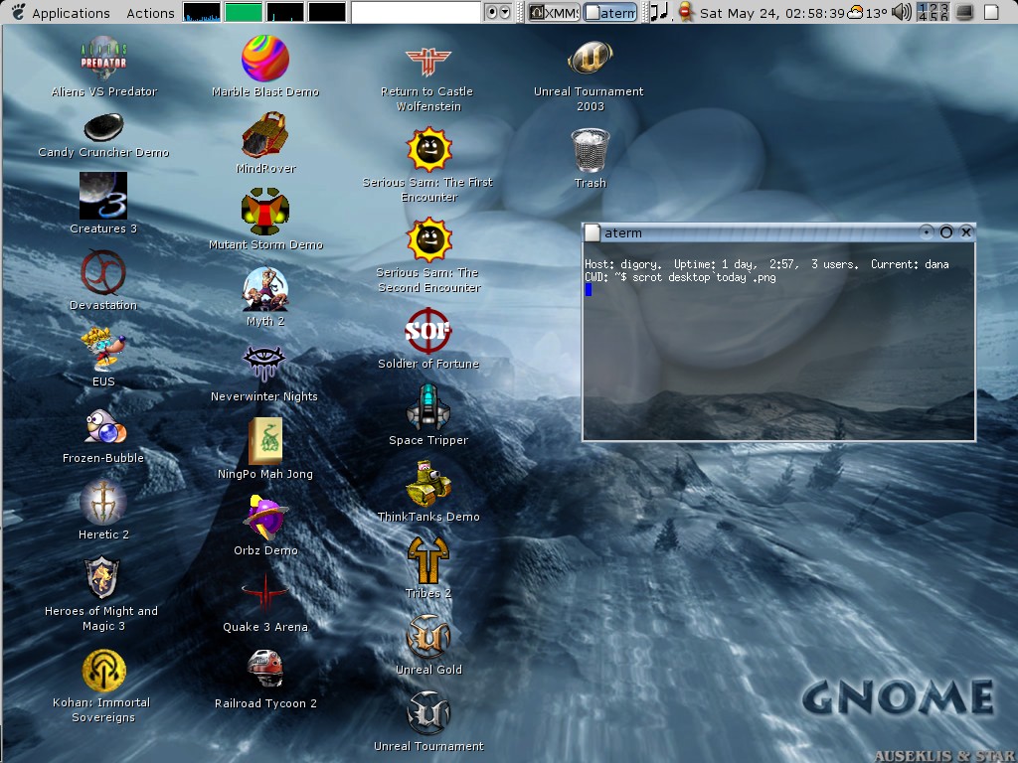1018x763 pixels.
Task: Open the Applications menu
Action: [71, 13]
